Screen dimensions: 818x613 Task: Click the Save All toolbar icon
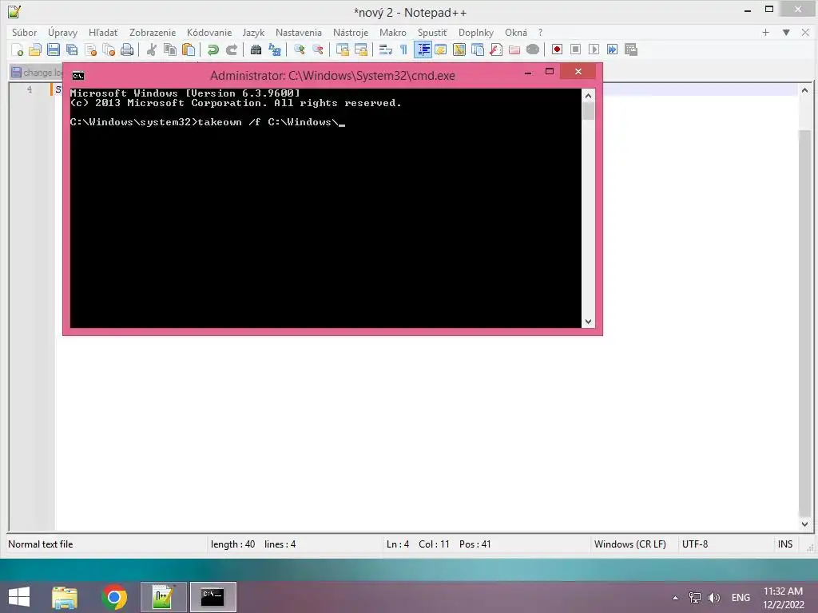[72, 49]
